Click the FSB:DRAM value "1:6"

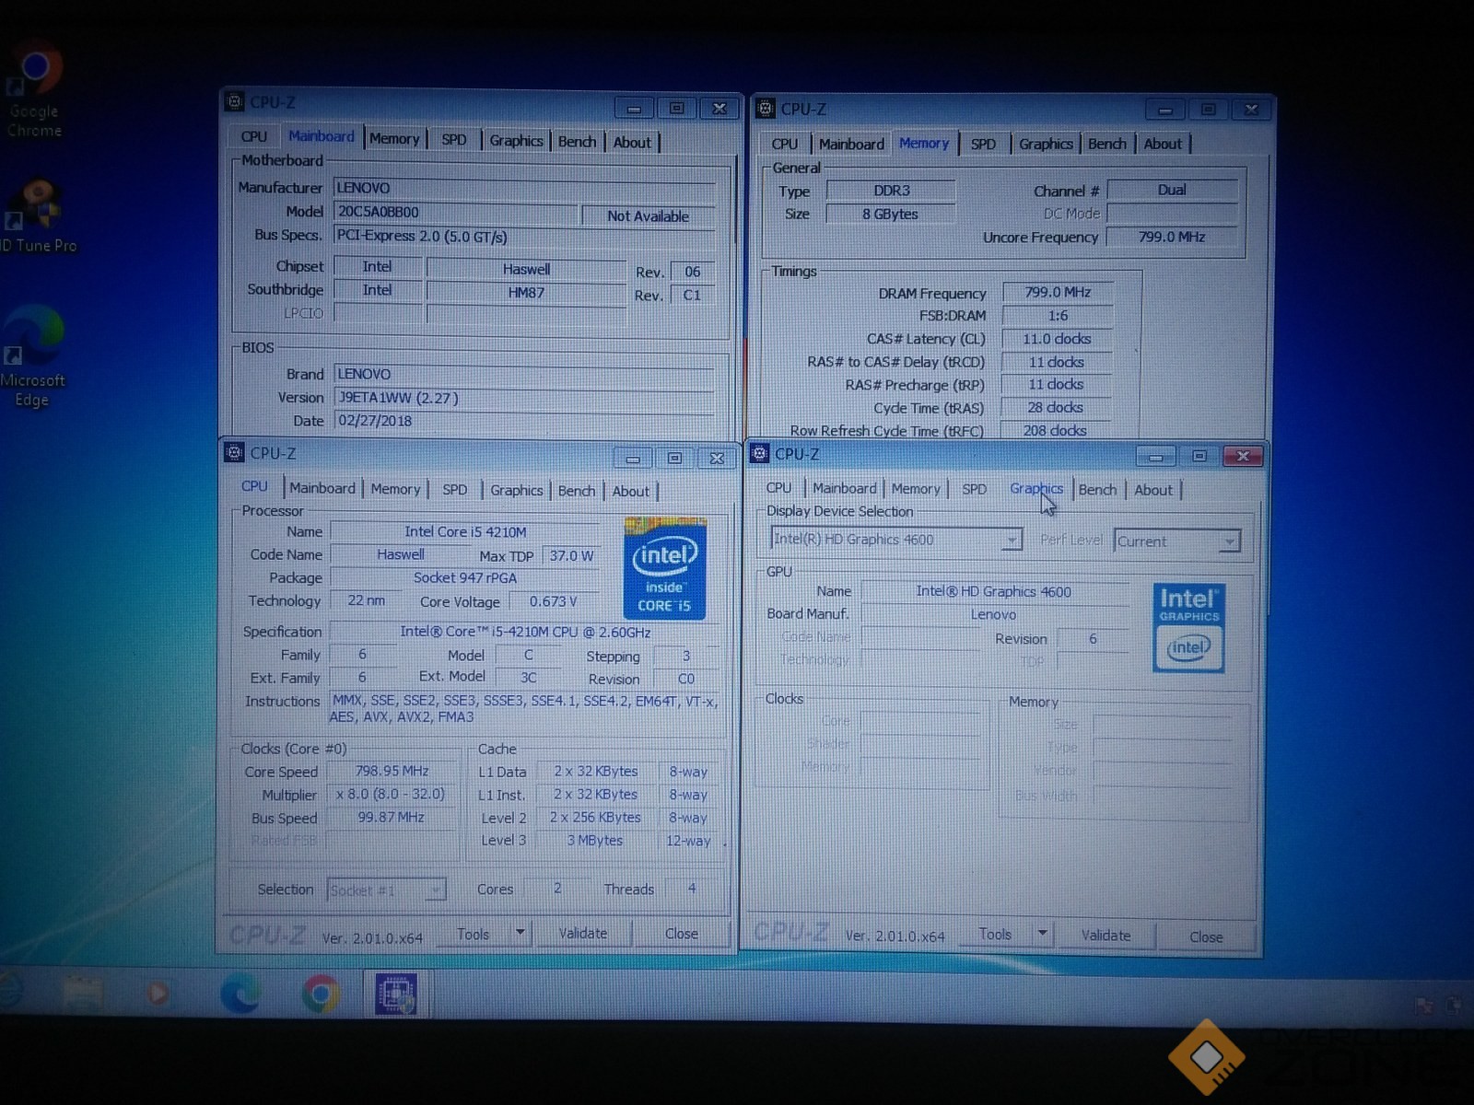pyautogui.click(x=1058, y=315)
